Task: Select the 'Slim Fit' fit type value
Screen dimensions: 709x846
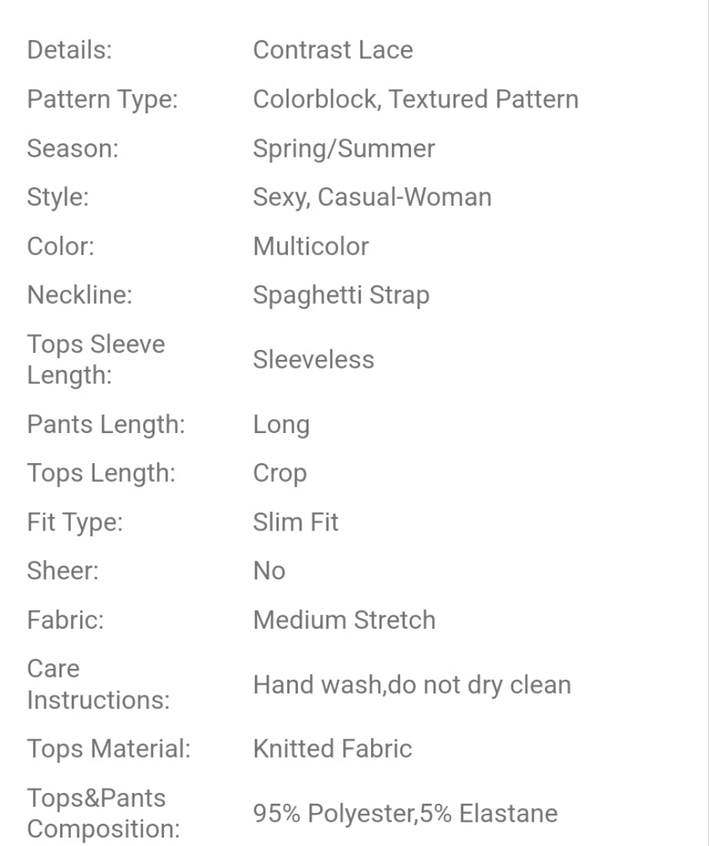Action: click(295, 522)
